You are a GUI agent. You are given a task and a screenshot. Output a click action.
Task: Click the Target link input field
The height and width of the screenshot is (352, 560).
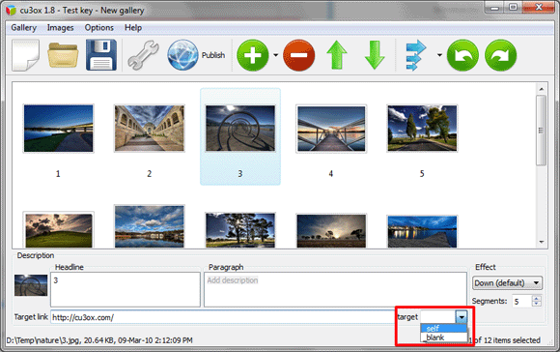[223, 317]
